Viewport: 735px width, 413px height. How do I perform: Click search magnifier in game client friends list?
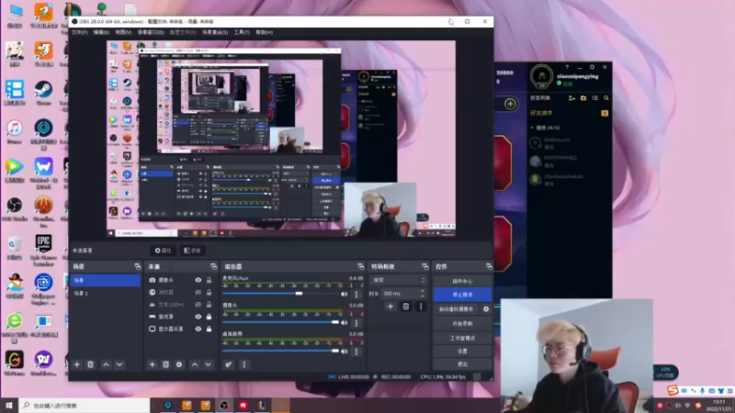(606, 98)
